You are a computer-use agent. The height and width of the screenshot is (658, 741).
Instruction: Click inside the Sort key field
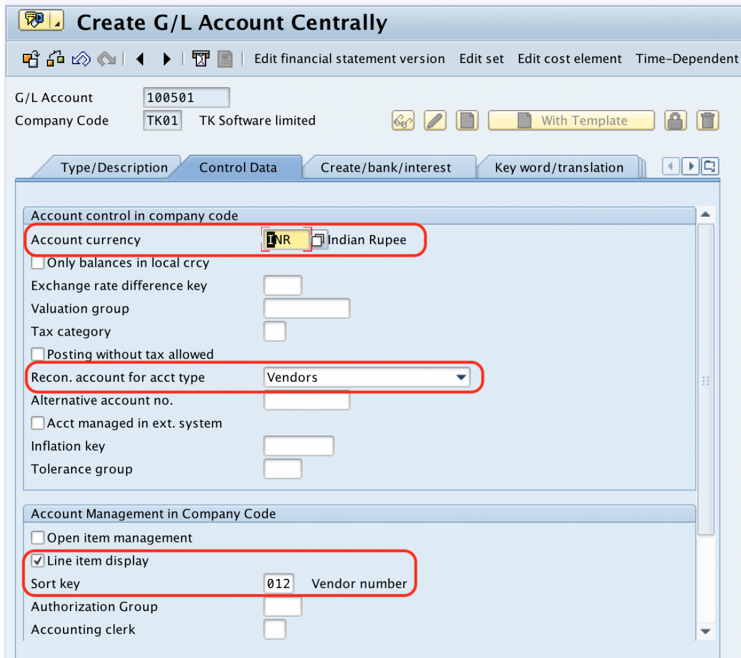click(x=278, y=583)
